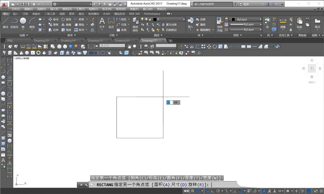Click the 复制 (Copy) tool
324x194 pixels.
53,25
